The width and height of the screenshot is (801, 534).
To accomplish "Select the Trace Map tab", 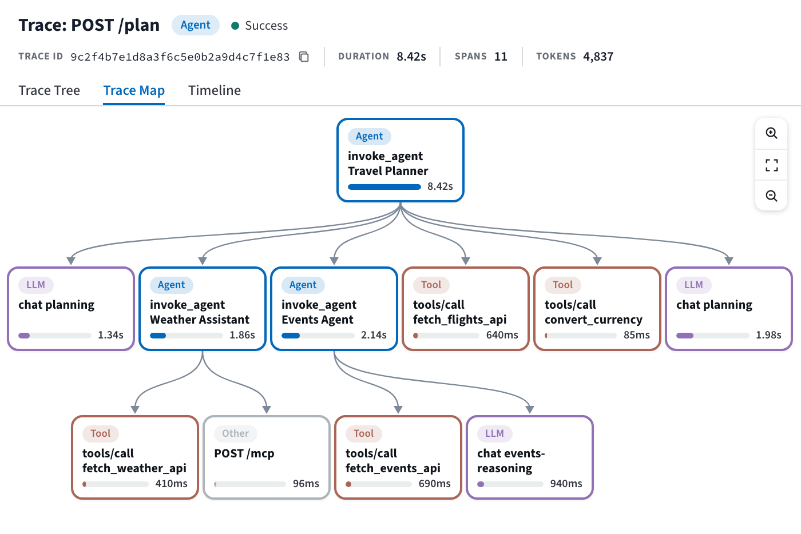I will pos(134,90).
